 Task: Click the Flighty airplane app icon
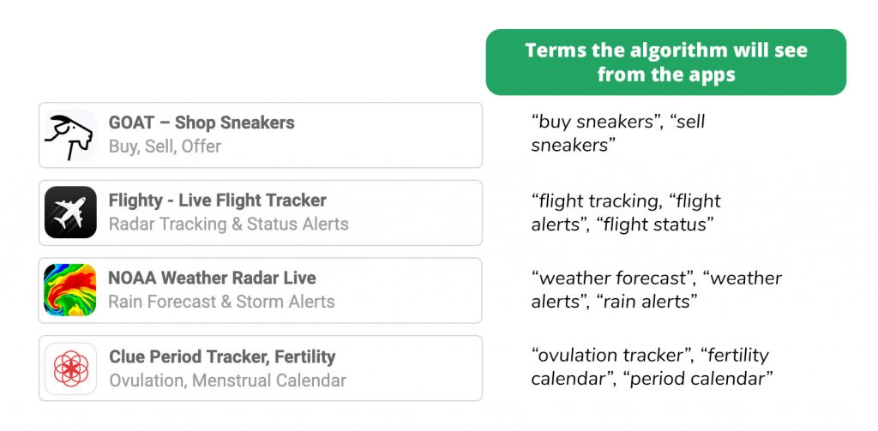click(70, 213)
